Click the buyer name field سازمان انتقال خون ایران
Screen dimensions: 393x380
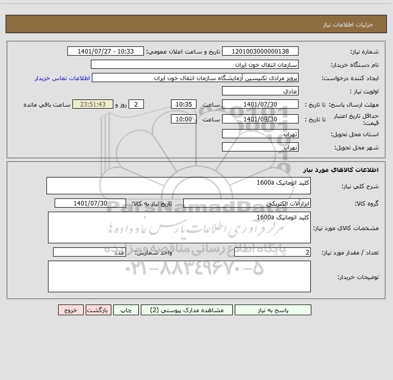194,64
